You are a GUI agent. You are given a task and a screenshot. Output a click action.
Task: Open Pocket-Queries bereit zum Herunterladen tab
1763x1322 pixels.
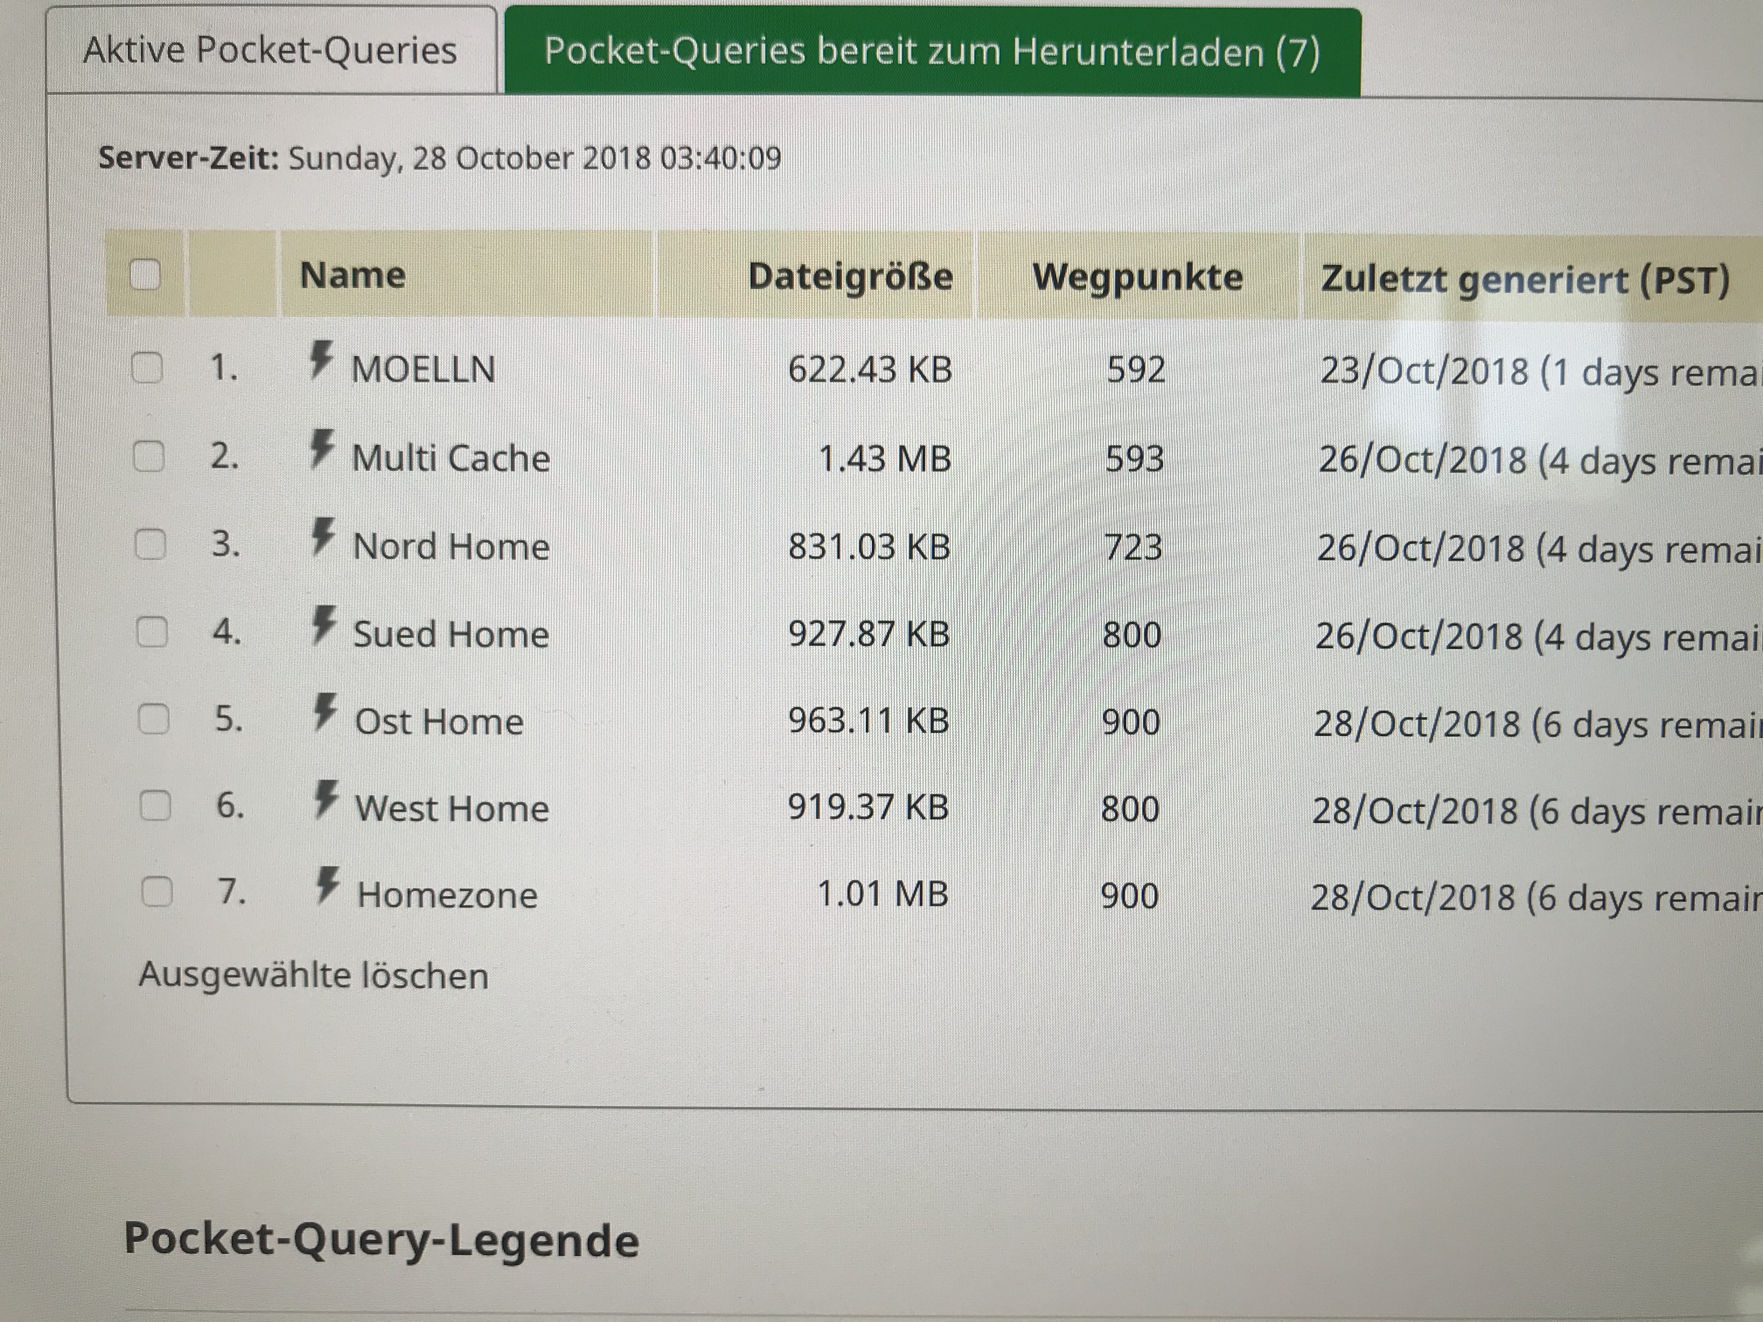[932, 52]
